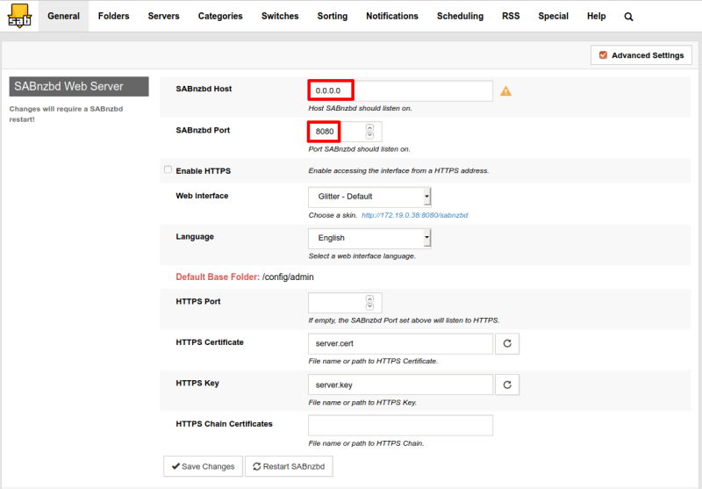Select the Switches tab
702x489 pixels.
pyautogui.click(x=280, y=16)
